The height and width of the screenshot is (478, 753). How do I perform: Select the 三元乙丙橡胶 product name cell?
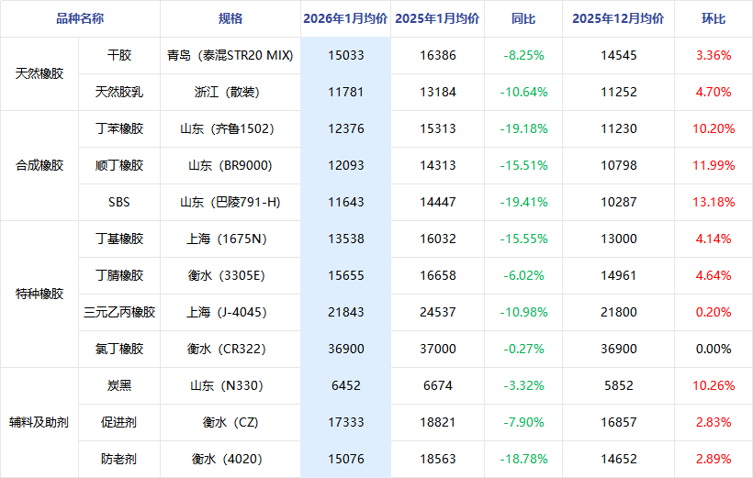[119, 312]
